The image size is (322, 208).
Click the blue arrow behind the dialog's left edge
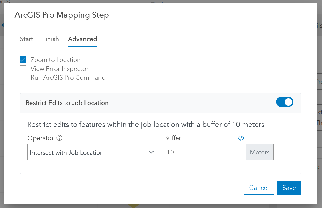pyautogui.click(x=2, y=25)
